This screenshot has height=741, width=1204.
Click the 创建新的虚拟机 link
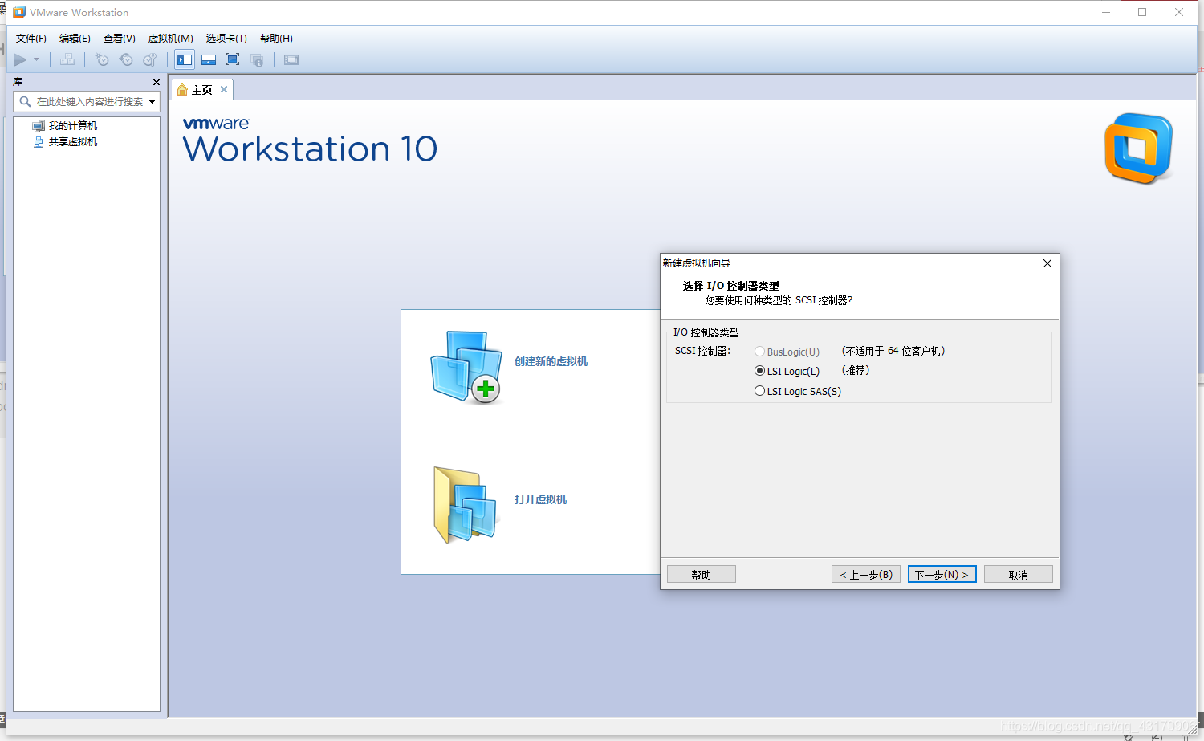551,362
